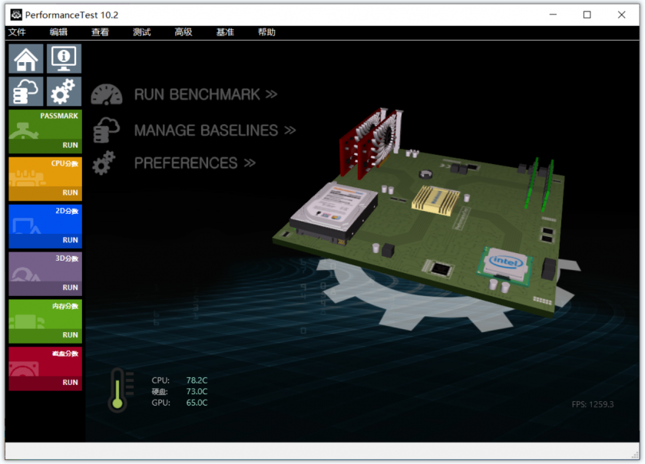Viewport: 645px width, 464px height.
Task: Select the green RAM sticks on the motherboard
Action: pos(541,184)
